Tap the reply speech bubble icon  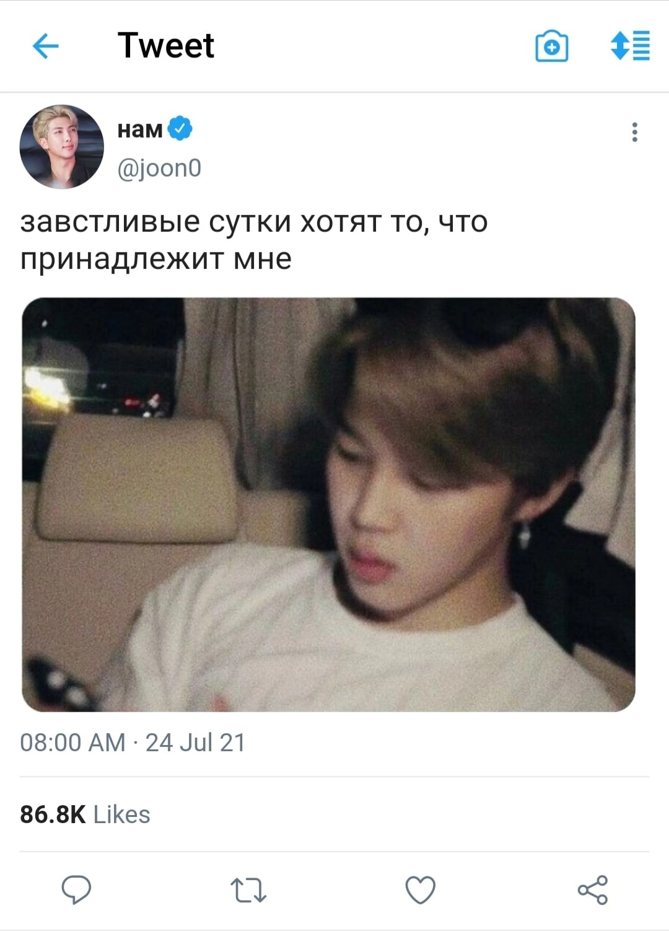click(76, 890)
